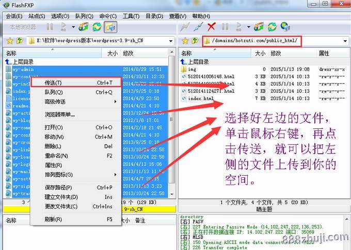The image size is (351, 250).
Task: Sort right pane by 修改 column
Action: (292, 53)
